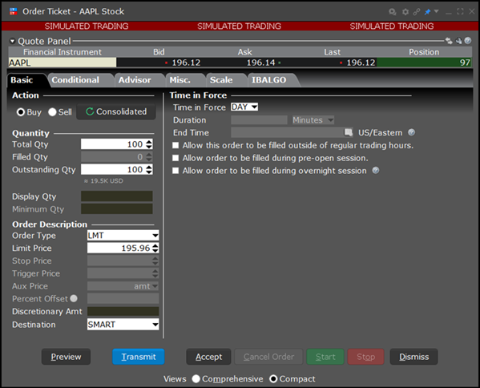Enable fill outside regular trading hours
Viewport: 480px width, 388px height.
click(175, 145)
